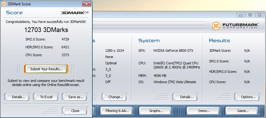Click the 3DMark Score window title icon
Viewport: 266px width, 118px height.
(4, 4)
